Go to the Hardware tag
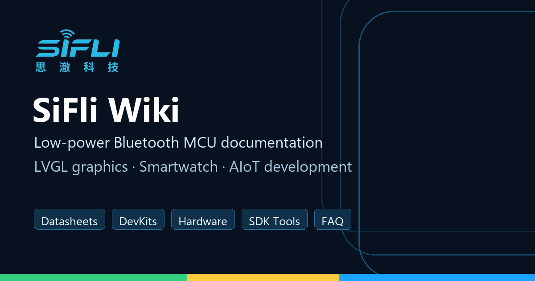Image resolution: width=535 pixels, height=281 pixels. (203, 219)
